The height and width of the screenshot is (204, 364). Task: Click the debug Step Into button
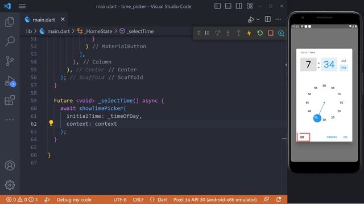[228, 33]
